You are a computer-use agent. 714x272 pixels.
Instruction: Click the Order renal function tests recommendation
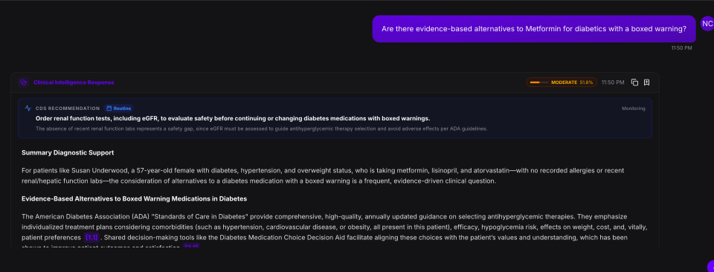pos(233,118)
